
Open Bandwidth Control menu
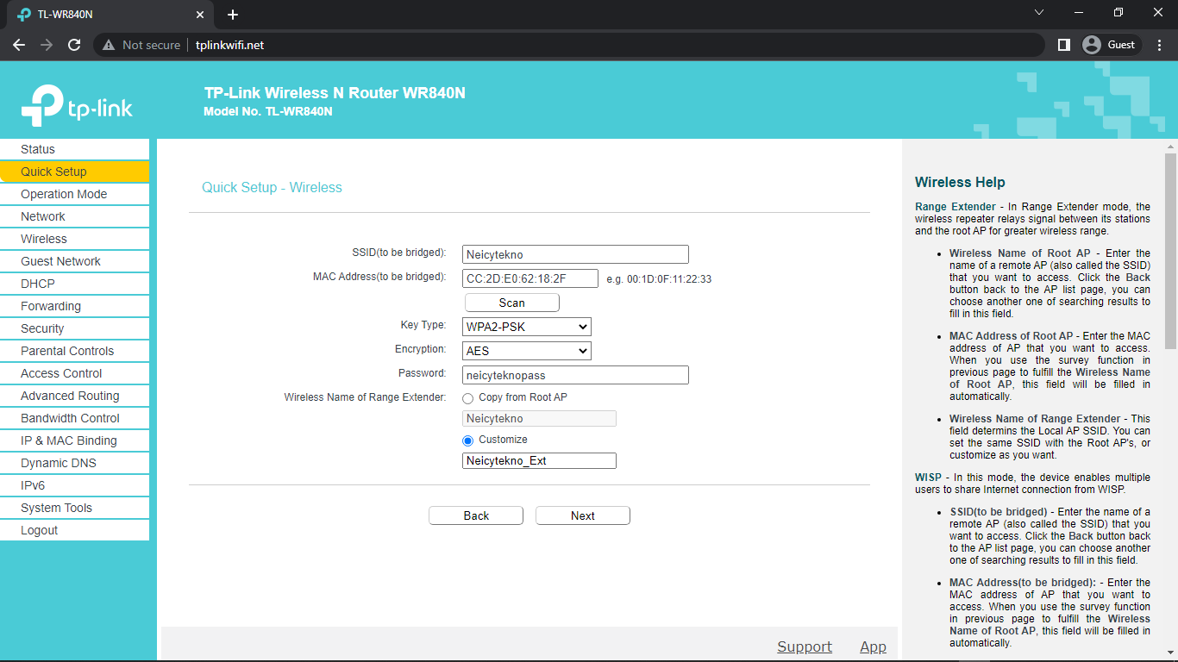[74, 418]
